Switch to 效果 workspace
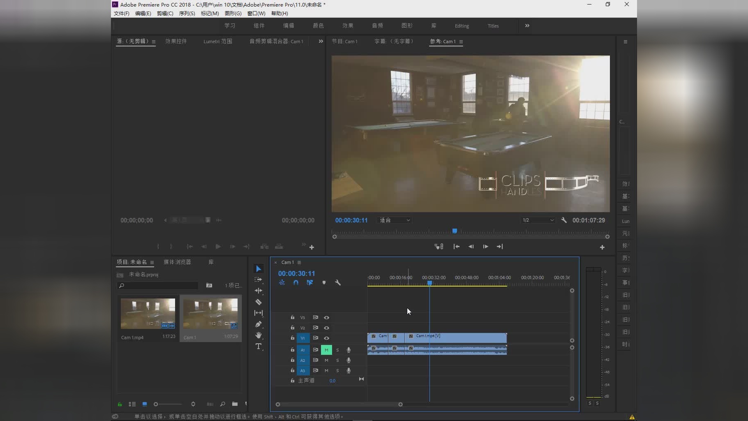748x421 pixels. coord(348,25)
